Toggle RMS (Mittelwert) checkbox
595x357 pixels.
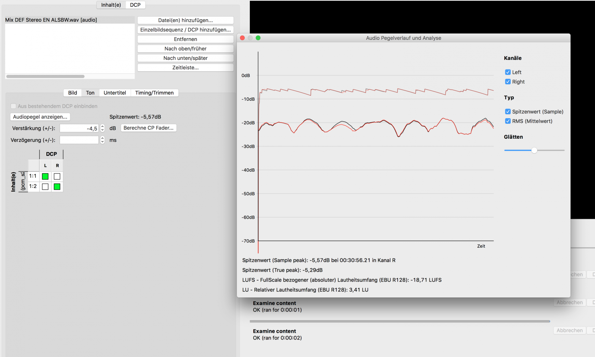click(x=508, y=121)
